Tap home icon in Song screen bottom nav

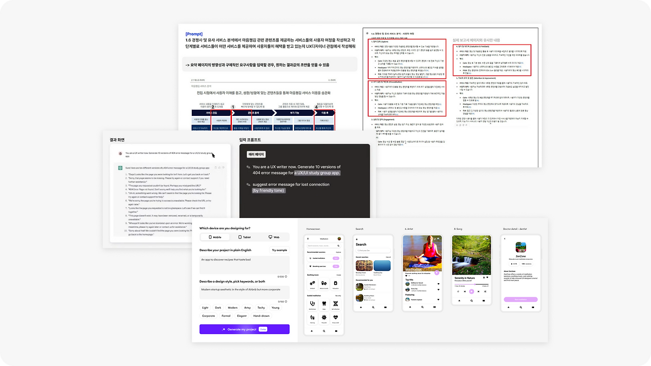click(459, 300)
